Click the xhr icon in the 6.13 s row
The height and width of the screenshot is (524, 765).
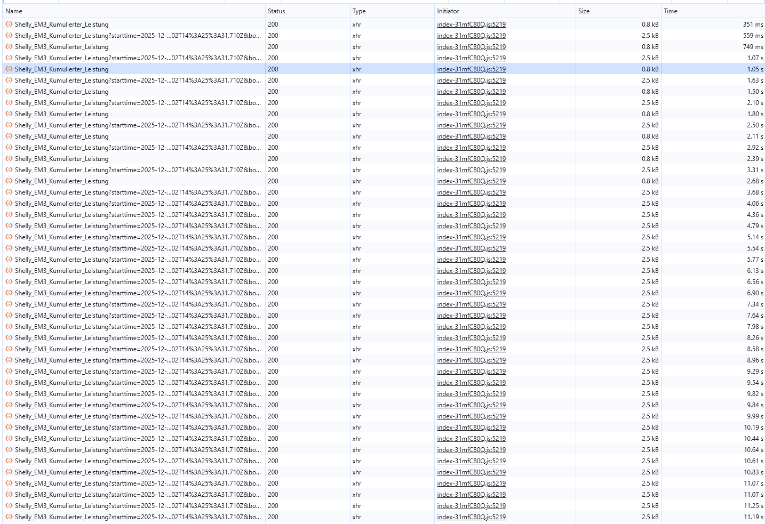[x=9, y=271]
